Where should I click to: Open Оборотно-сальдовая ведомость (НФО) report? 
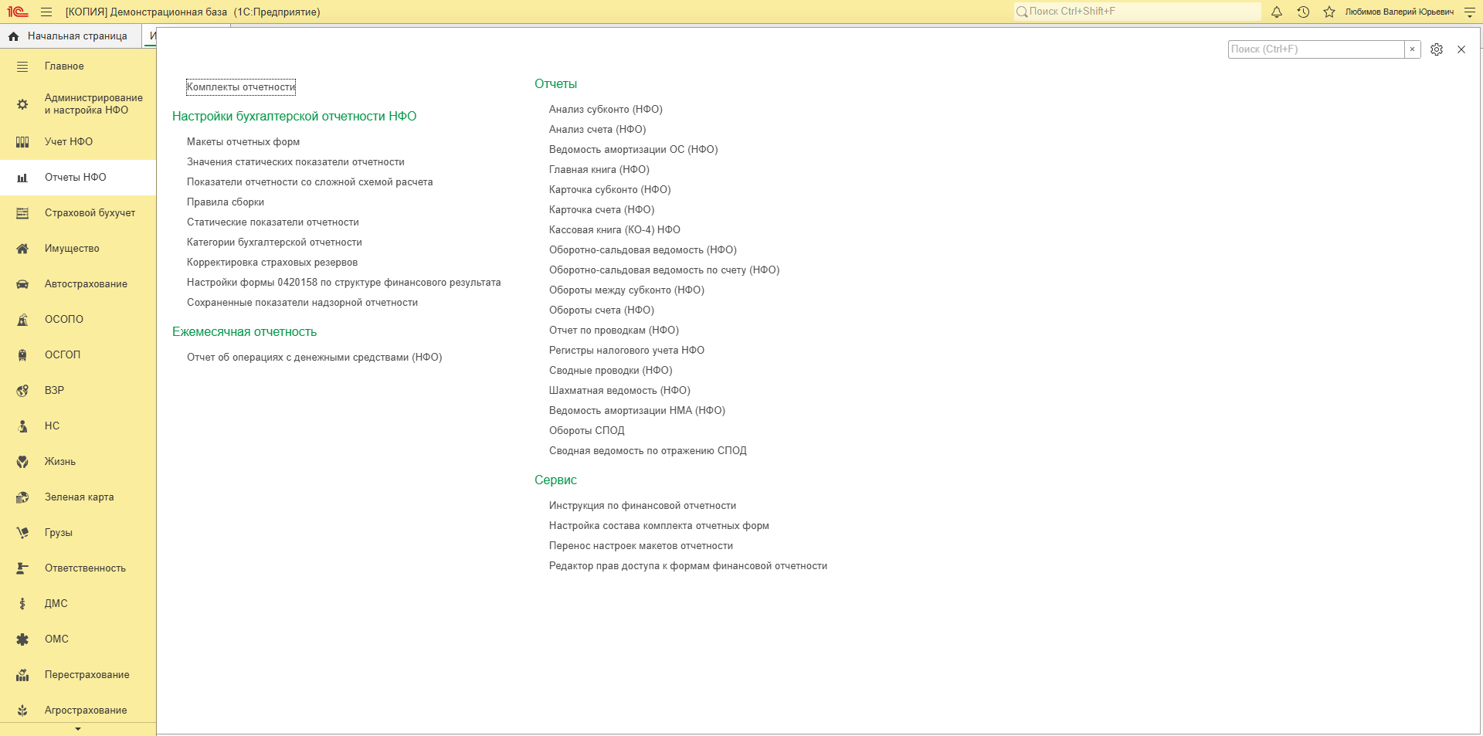coord(643,250)
